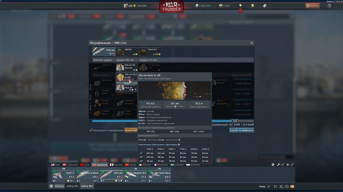The height and width of the screenshot is (192, 343).
Task: Open the Дублёр backup vehicle item
Action: tap(127, 52)
